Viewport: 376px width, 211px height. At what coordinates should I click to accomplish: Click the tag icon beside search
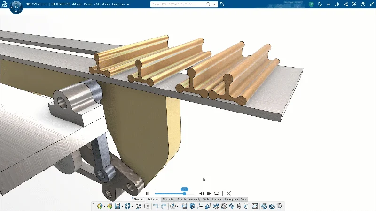point(222,4)
